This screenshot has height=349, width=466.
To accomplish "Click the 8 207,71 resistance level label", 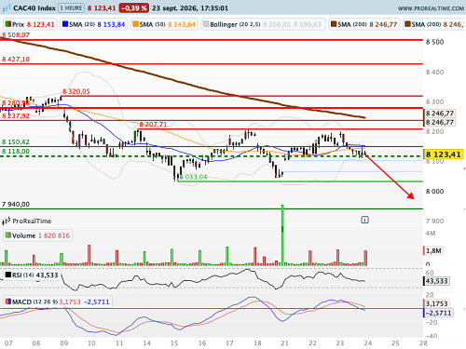I will pyautogui.click(x=153, y=125).
